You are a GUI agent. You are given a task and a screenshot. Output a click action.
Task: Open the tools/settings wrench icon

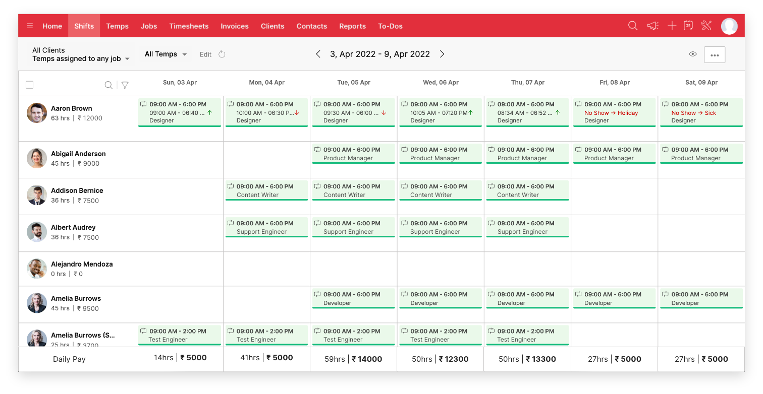706,25
